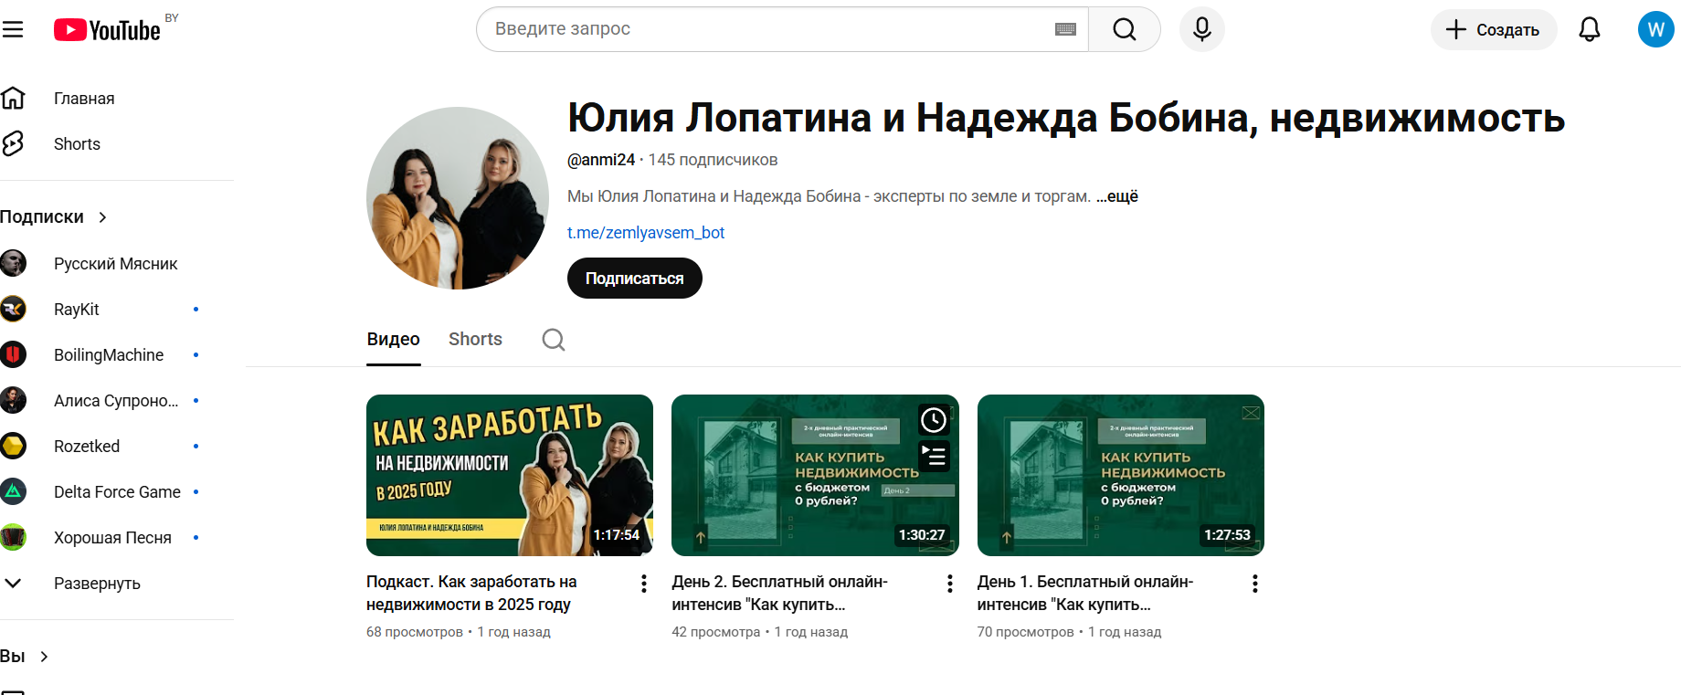Expand channel description with ...ещё
Viewport: 1681px width, 695px height.
pyautogui.click(x=1117, y=196)
